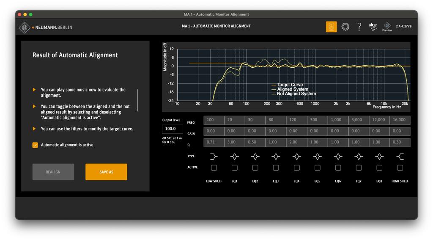This screenshot has width=433, height=240.
Task: Click High Shelf frequency field 16,000
Action: pos(400,120)
